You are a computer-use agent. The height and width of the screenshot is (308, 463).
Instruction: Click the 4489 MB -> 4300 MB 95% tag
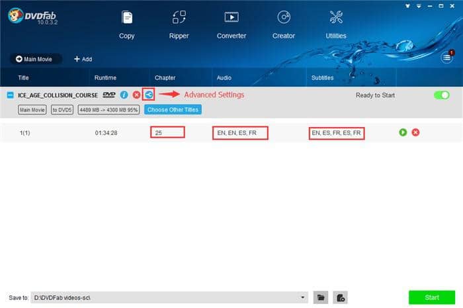(108, 110)
